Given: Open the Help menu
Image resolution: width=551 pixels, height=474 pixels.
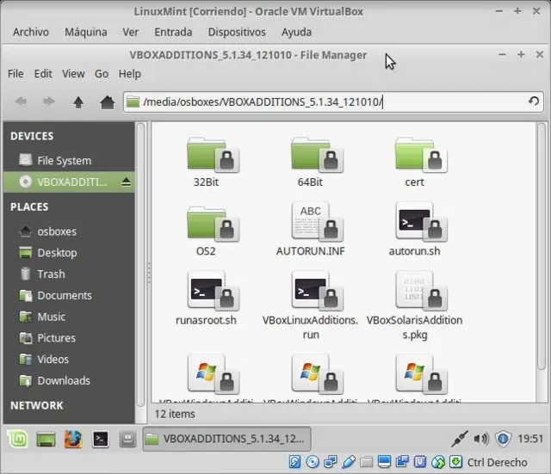Looking at the screenshot, I should point(130,74).
